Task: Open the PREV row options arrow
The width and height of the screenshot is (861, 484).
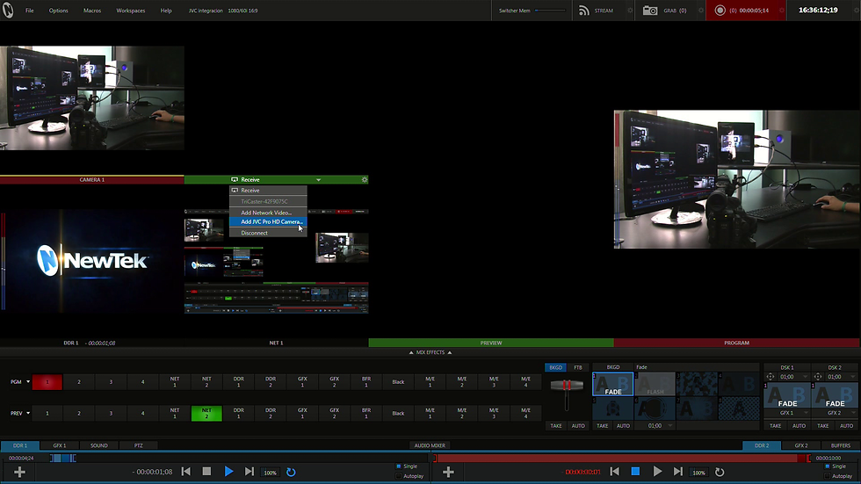Action: (x=28, y=413)
